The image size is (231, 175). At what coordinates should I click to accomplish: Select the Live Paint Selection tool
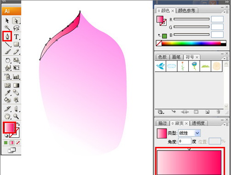[16, 100]
